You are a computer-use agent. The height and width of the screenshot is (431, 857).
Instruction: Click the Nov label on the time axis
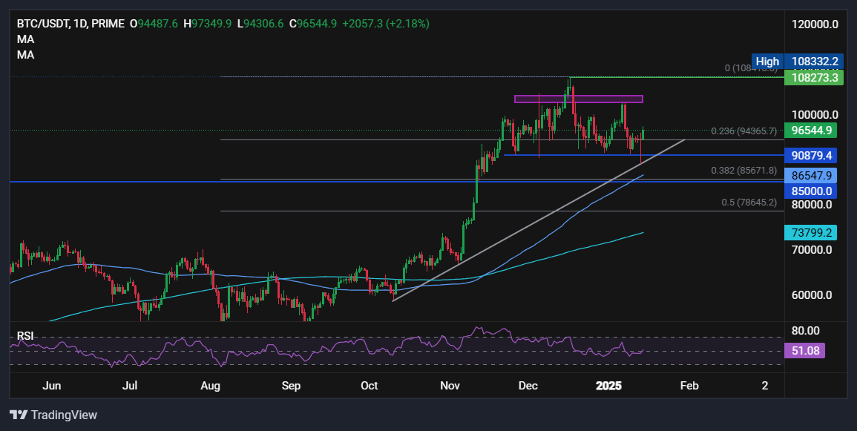click(x=450, y=386)
